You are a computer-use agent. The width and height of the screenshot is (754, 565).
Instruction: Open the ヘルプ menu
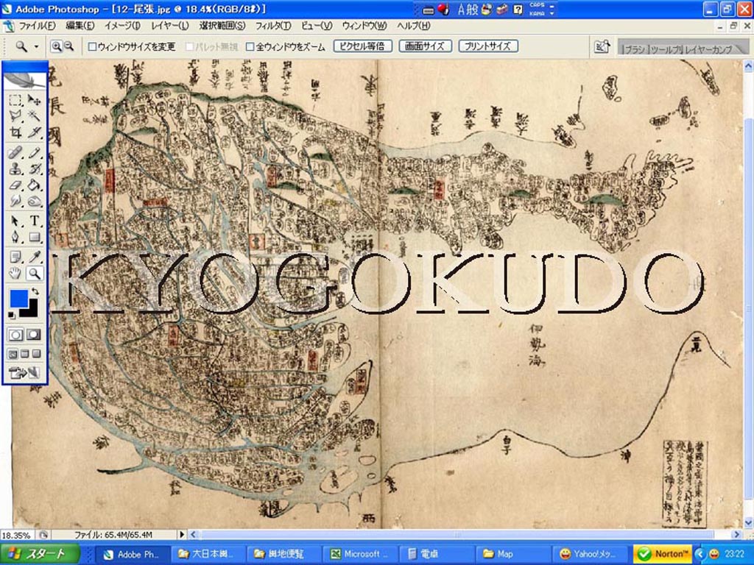coord(413,26)
